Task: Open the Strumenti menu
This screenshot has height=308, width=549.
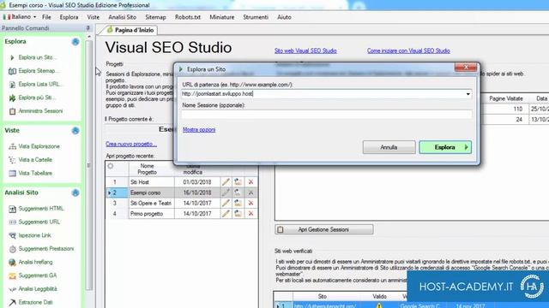Action: pos(256,17)
